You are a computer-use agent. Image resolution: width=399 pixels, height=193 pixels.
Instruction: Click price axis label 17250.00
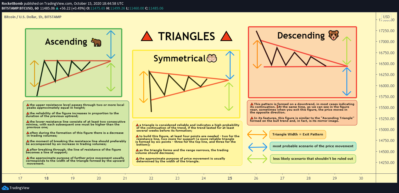point(387,31)
